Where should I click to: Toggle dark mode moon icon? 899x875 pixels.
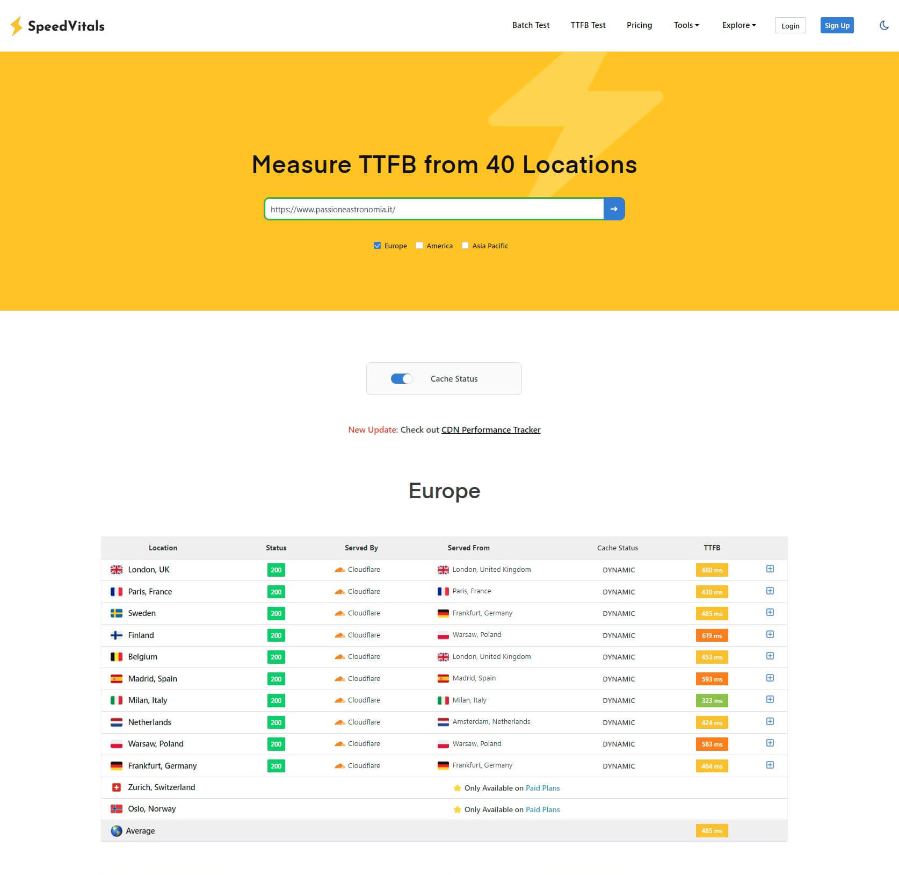[x=884, y=25]
